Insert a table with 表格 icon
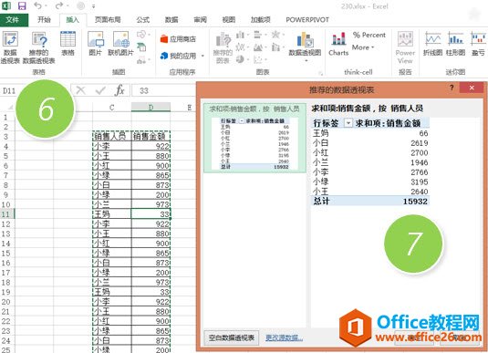The height and width of the screenshot is (353, 488). (67, 44)
